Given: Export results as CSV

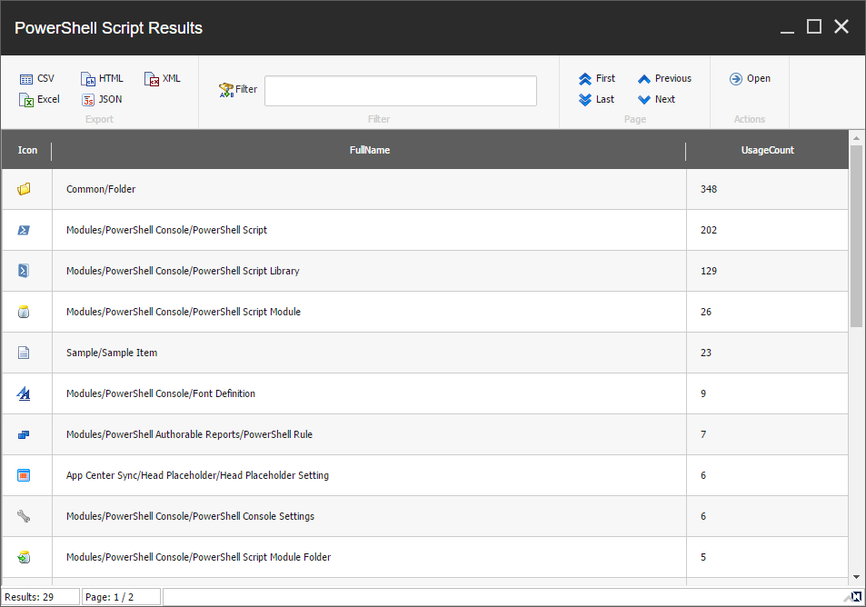Looking at the screenshot, I should tap(36, 78).
